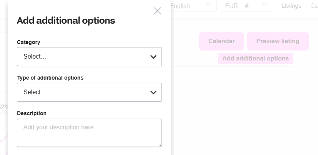The width and height of the screenshot is (318, 155).
Task: Click the language dropdown chevron arrow
Action: (209, 5)
